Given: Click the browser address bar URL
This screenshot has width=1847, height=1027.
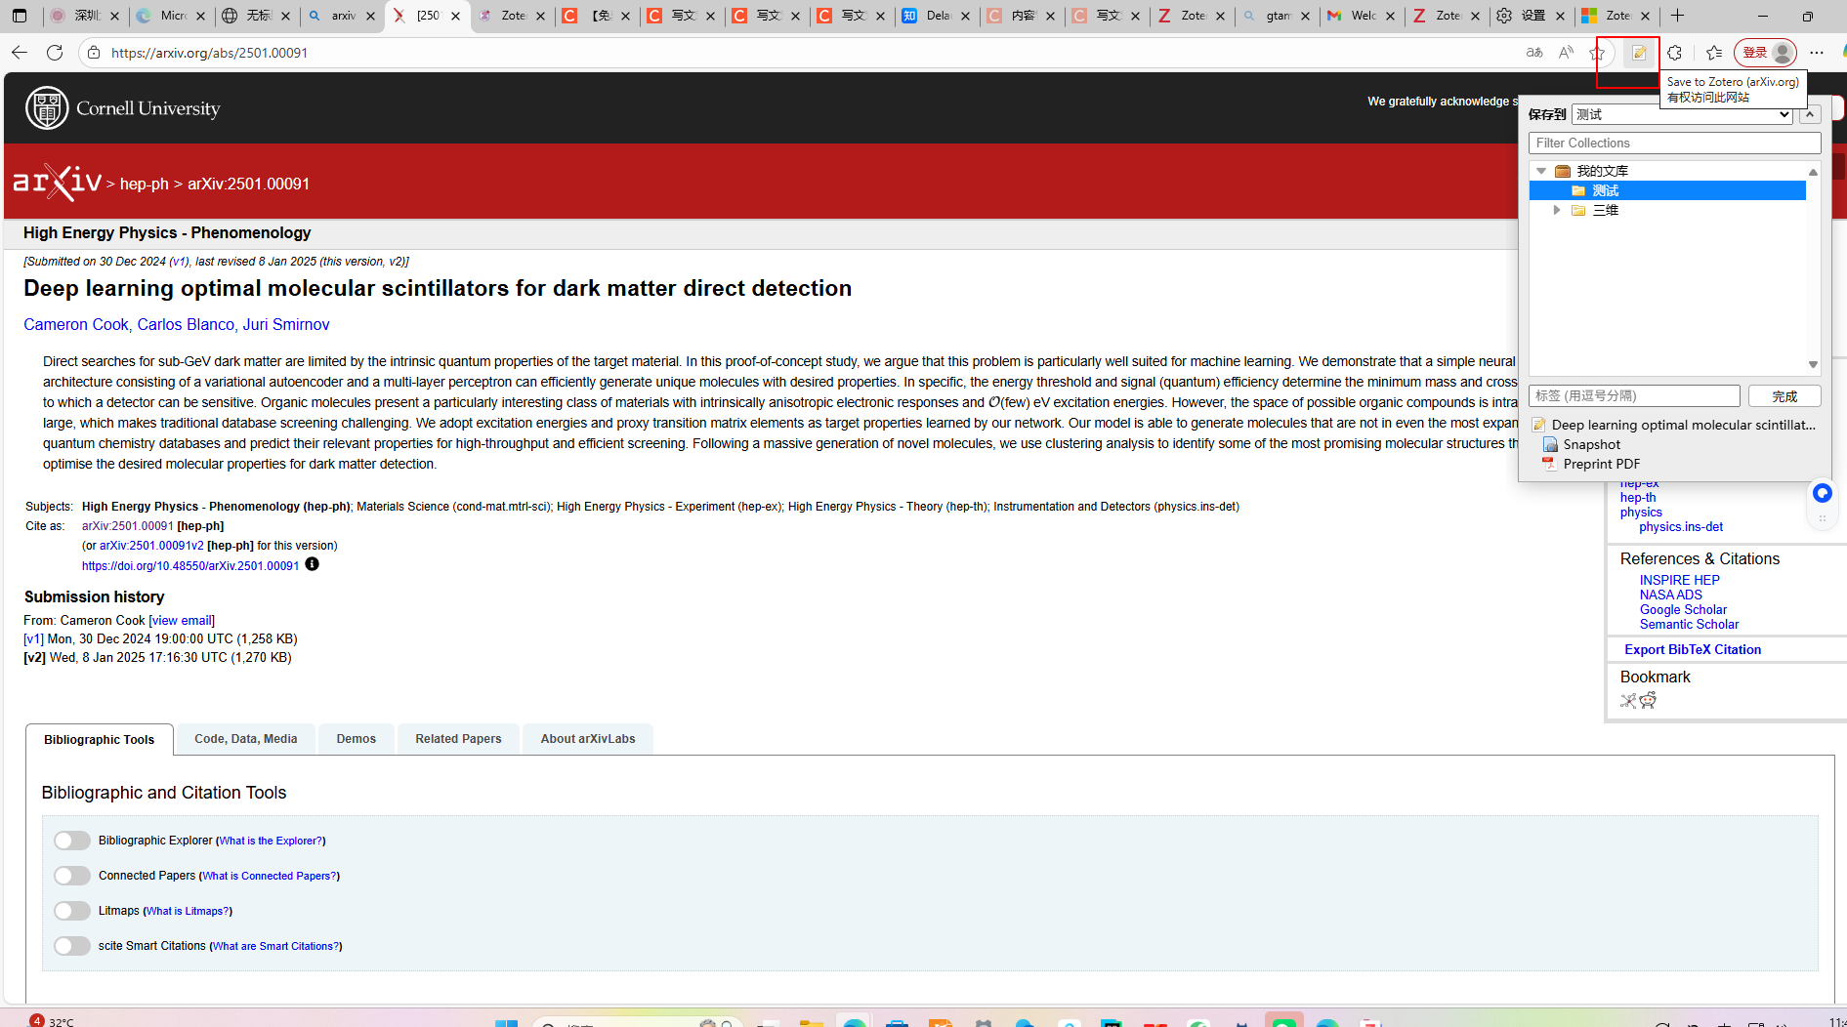Looking at the screenshot, I should click(x=209, y=53).
